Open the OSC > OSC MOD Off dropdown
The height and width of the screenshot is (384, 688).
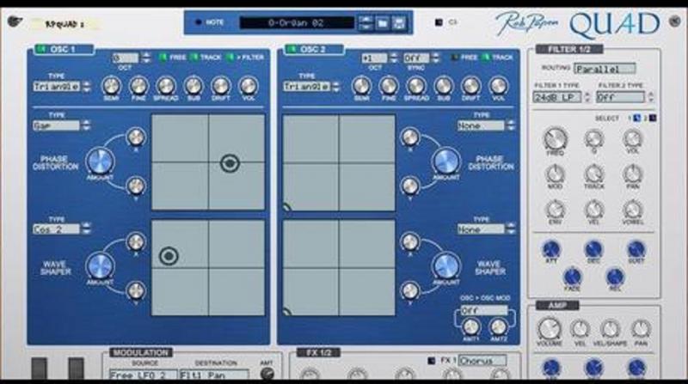483,310
